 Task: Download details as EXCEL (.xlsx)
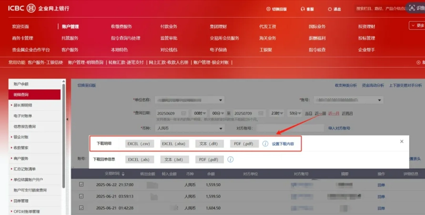[174, 144]
